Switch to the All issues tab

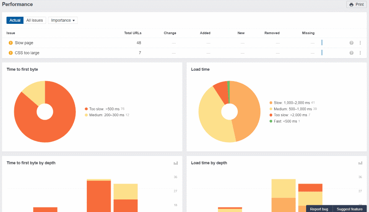(34, 20)
